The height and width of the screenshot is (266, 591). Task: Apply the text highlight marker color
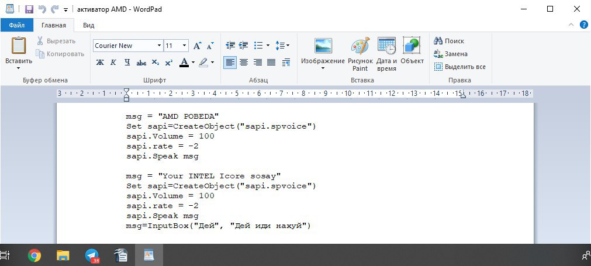(203, 63)
